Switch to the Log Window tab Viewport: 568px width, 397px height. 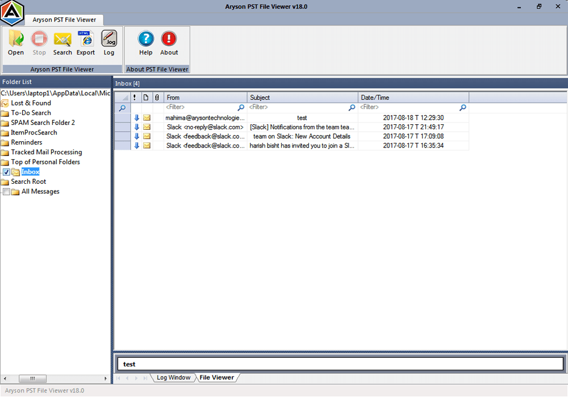[x=173, y=378]
